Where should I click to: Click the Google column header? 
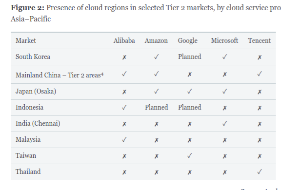(x=188, y=41)
